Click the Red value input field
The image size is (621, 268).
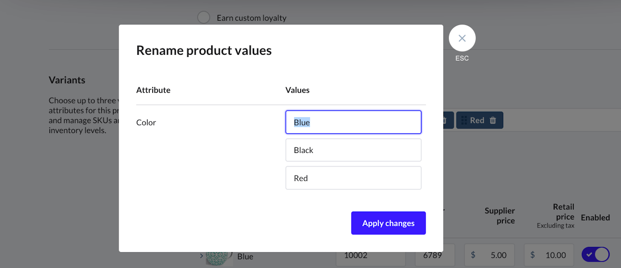[353, 178]
